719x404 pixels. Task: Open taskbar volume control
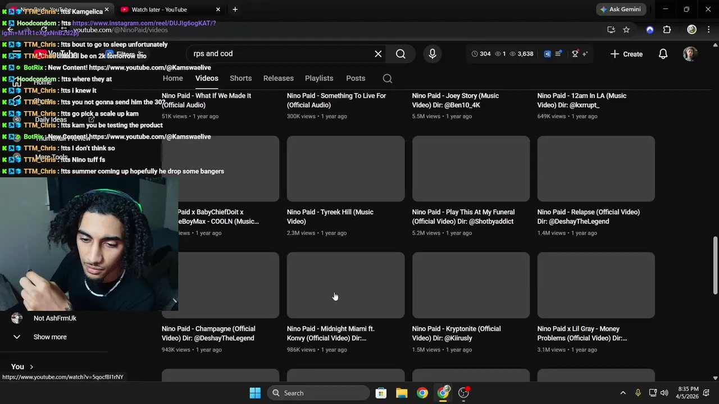(x=665, y=393)
